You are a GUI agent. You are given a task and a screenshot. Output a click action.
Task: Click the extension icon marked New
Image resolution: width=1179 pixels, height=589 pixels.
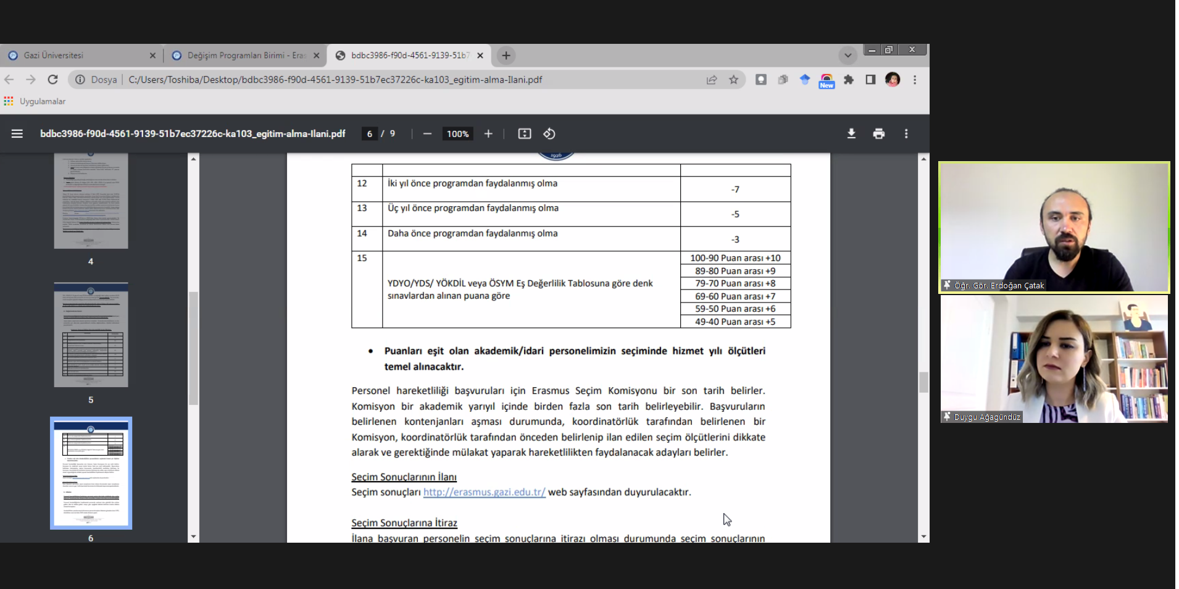[827, 81]
